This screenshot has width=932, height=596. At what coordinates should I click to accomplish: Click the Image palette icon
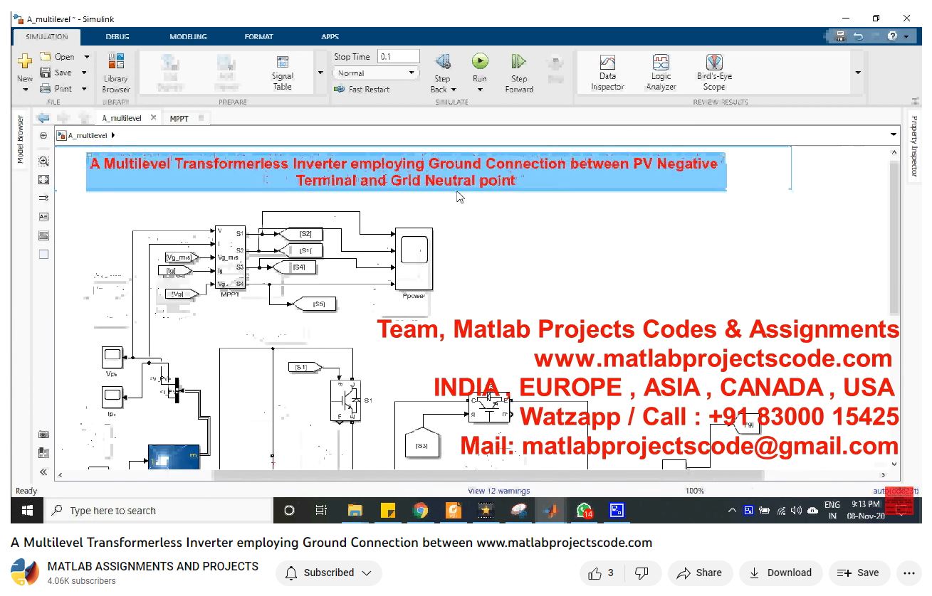(x=43, y=235)
